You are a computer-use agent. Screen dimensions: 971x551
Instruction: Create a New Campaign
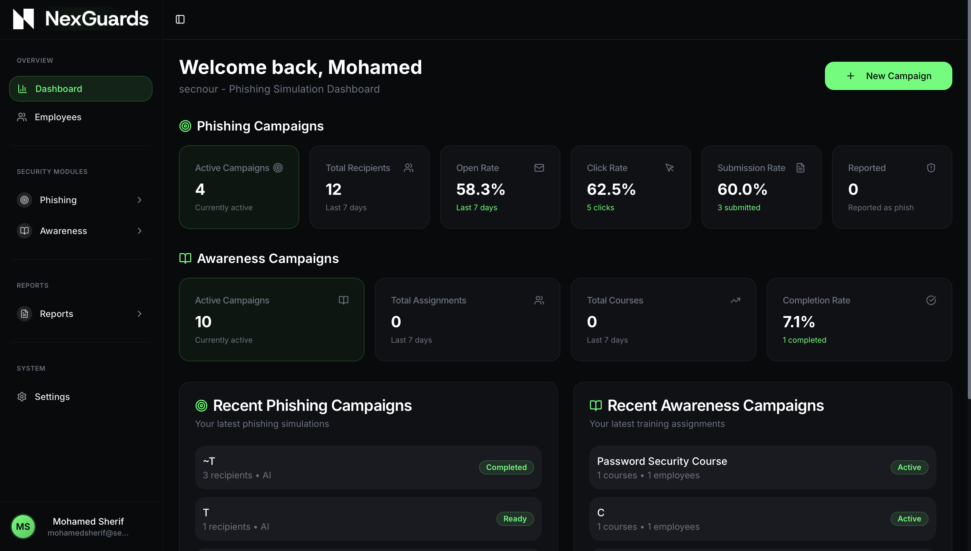888,76
